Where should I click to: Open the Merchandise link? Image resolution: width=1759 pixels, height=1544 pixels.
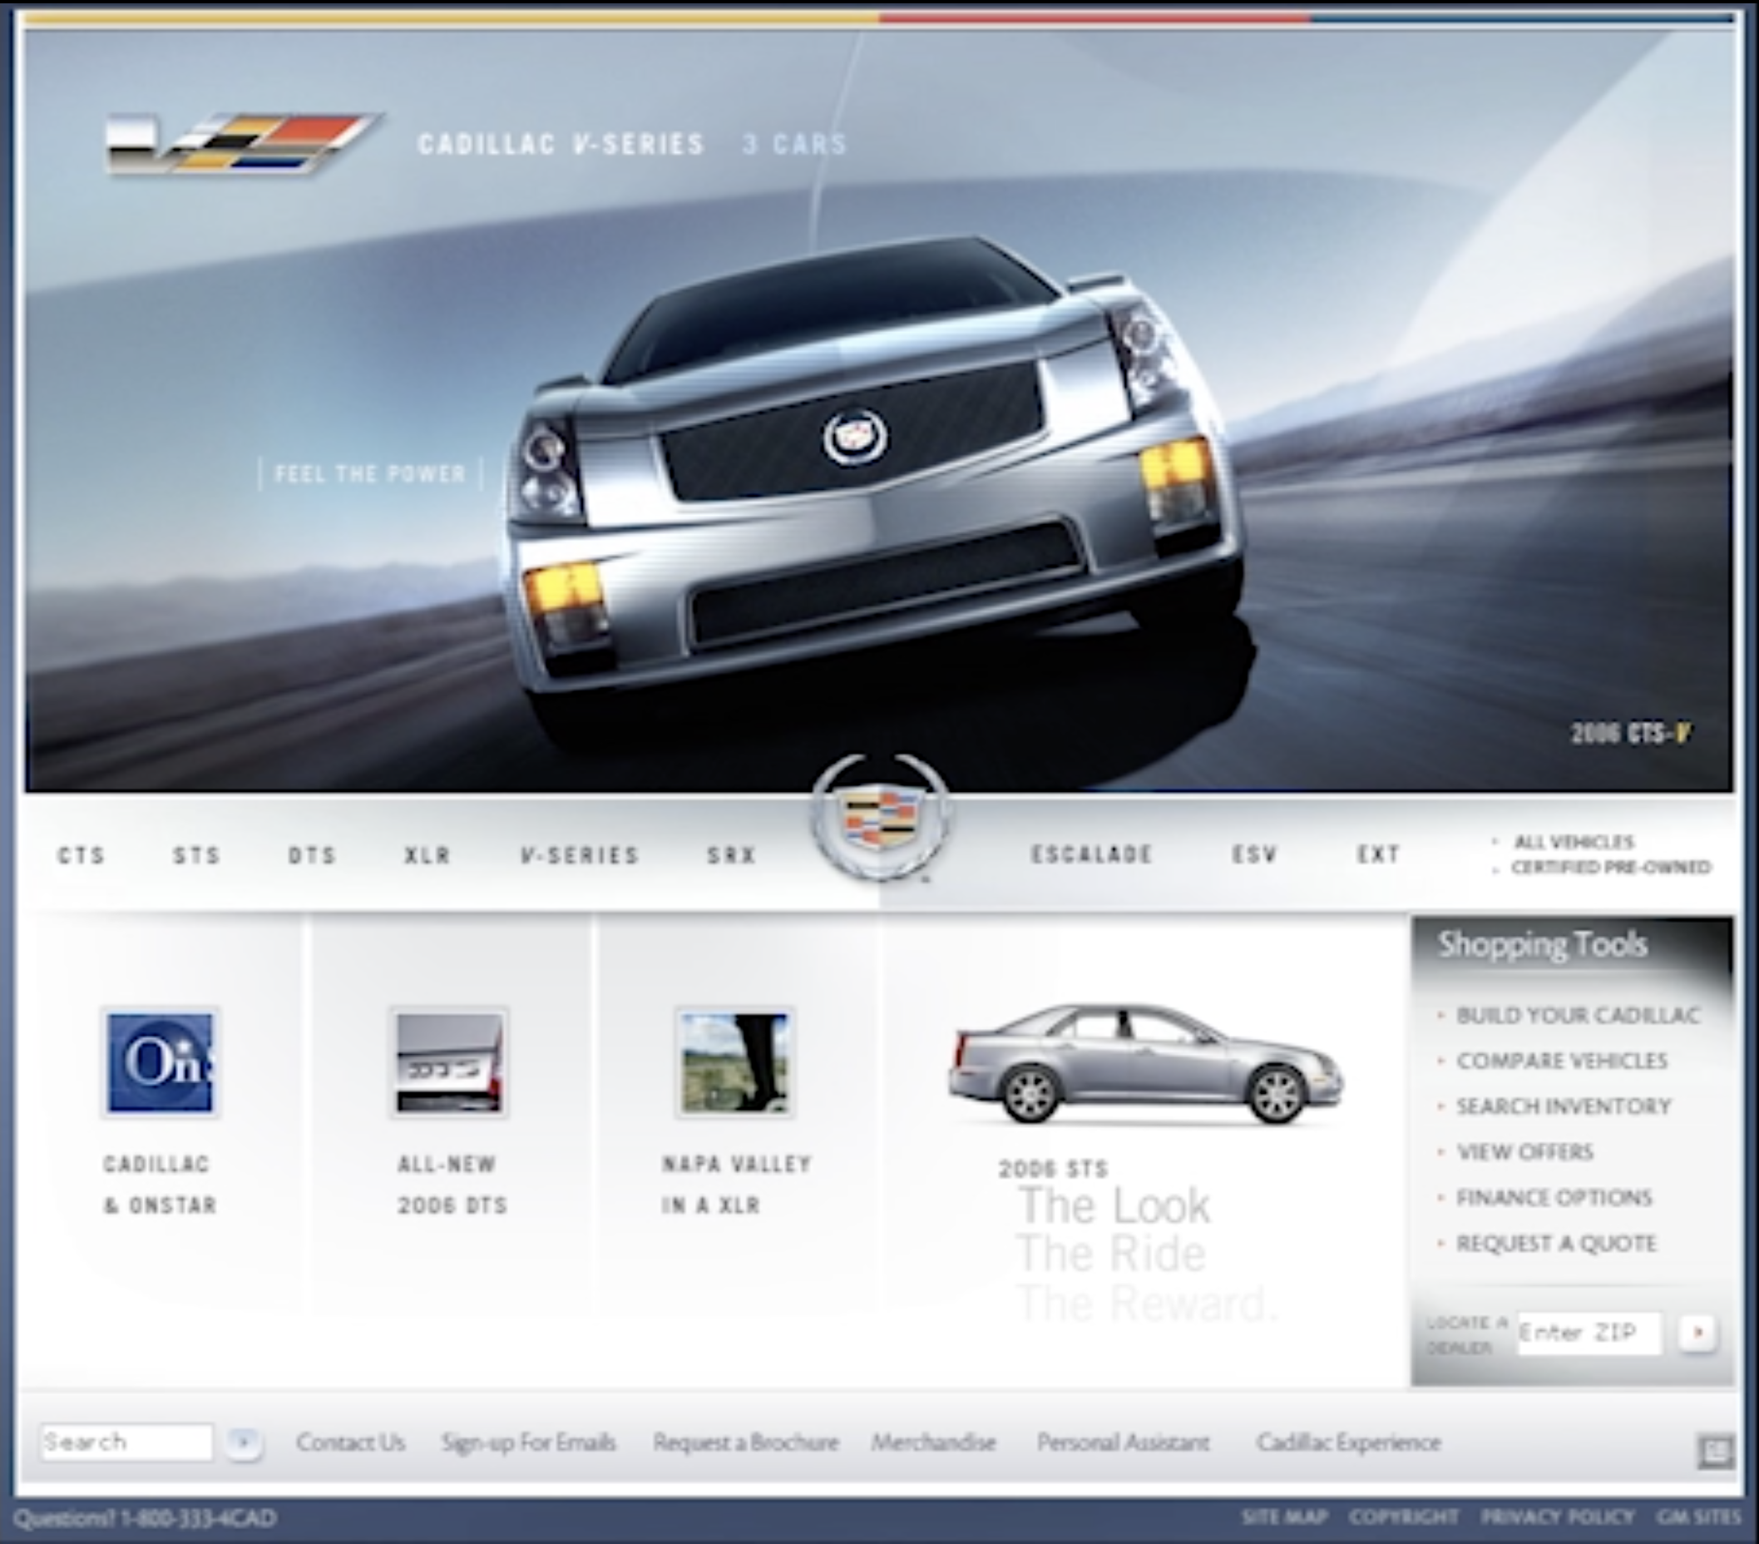click(x=933, y=1443)
